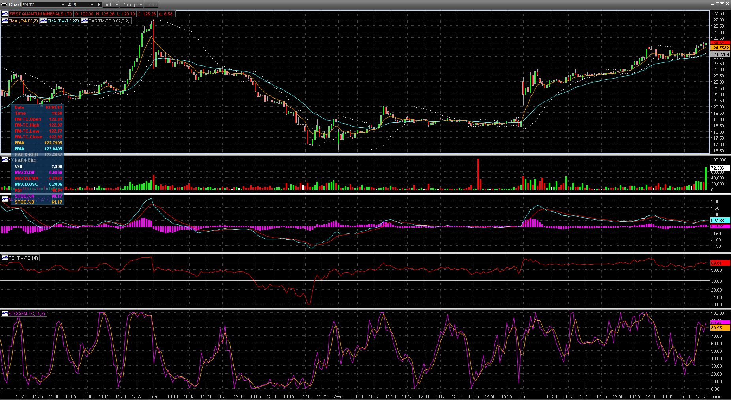Click the L: 120.10 low value
This screenshot has width=731, height=400.
click(x=126, y=14)
